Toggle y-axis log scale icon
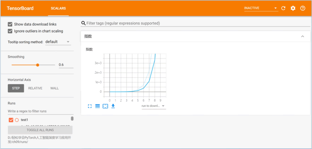The height and width of the screenshot is (149, 312). click(97, 106)
